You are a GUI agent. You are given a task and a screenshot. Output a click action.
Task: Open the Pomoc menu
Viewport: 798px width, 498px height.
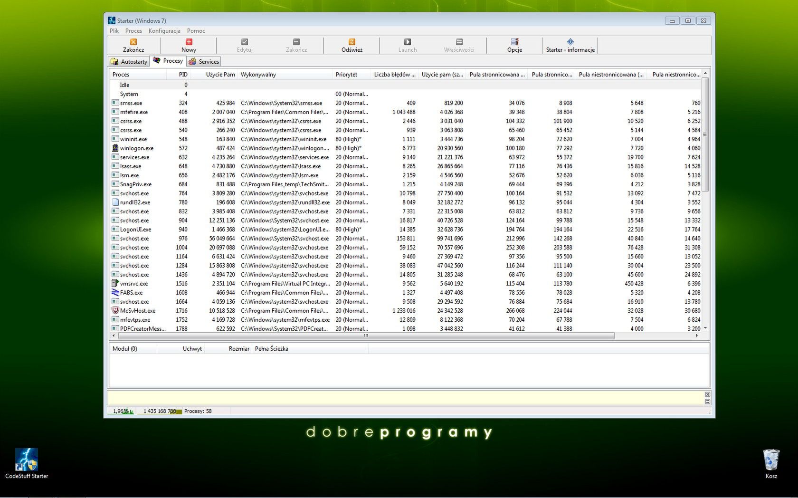(x=196, y=31)
